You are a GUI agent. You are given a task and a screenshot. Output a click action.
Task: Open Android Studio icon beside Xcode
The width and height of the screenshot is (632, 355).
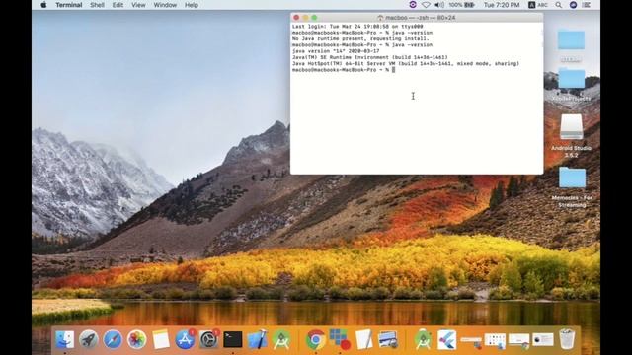tap(281, 339)
